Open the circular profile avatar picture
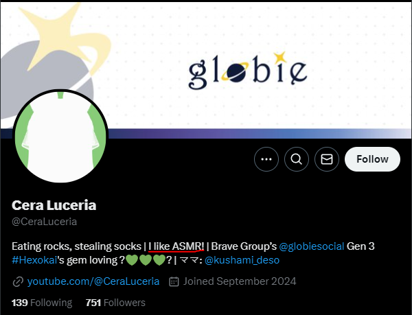The height and width of the screenshot is (315, 412). pos(60,136)
